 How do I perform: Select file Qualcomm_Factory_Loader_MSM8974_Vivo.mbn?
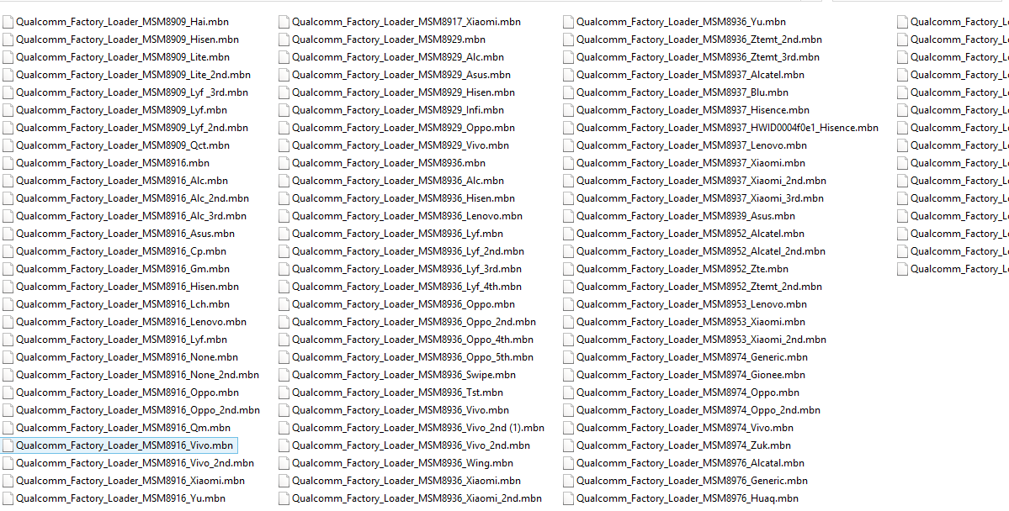(x=685, y=428)
